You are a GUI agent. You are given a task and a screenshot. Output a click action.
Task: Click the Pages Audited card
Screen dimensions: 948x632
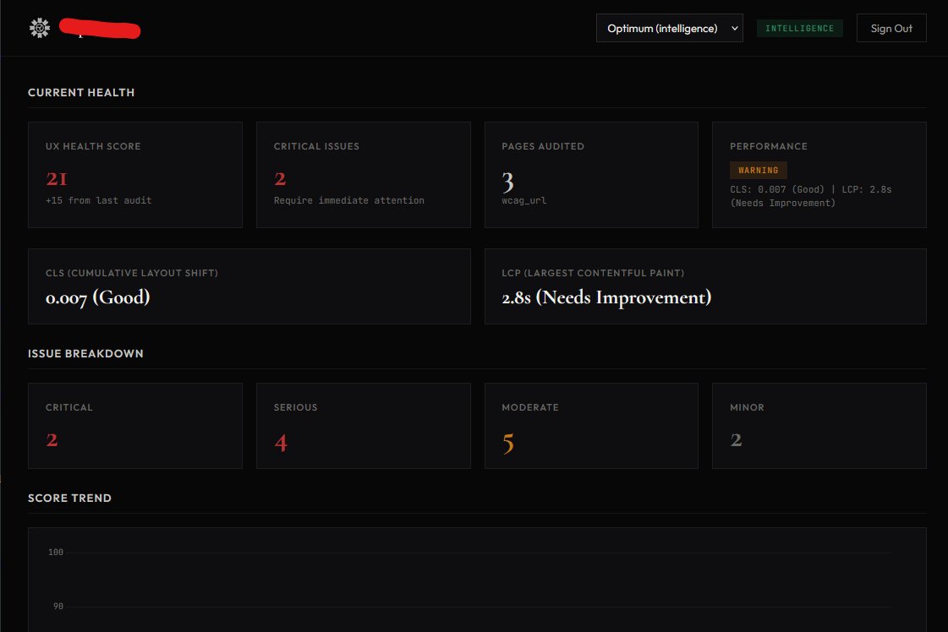pos(591,173)
